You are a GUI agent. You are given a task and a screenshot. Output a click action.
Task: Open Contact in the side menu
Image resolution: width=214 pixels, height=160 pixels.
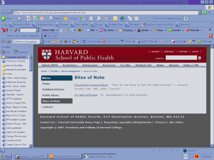click(x=47, y=107)
